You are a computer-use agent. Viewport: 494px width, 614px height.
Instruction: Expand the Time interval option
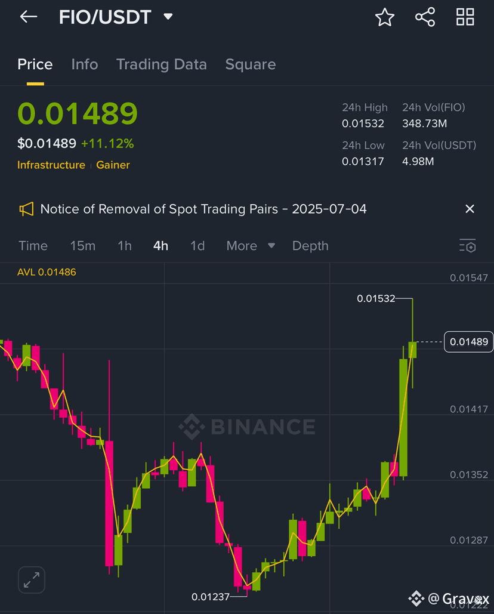click(x=33, y=245)
